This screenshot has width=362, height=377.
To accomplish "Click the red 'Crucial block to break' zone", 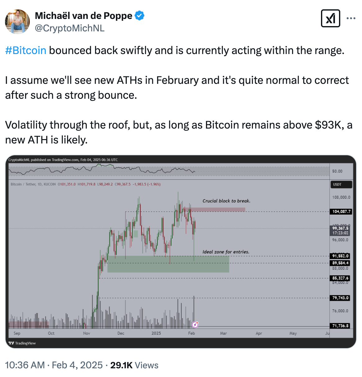I will (218, 210).
